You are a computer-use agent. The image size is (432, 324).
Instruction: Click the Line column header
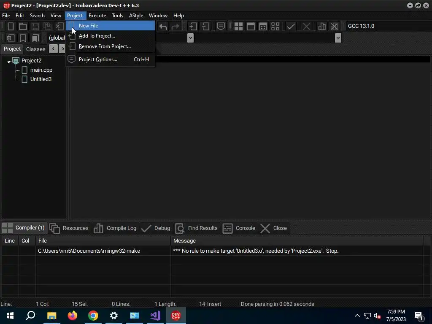(10, 241)
